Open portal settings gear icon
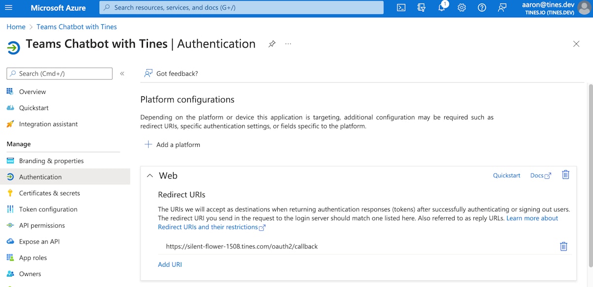This screenshot has width=593, height=287. (462, 7)
